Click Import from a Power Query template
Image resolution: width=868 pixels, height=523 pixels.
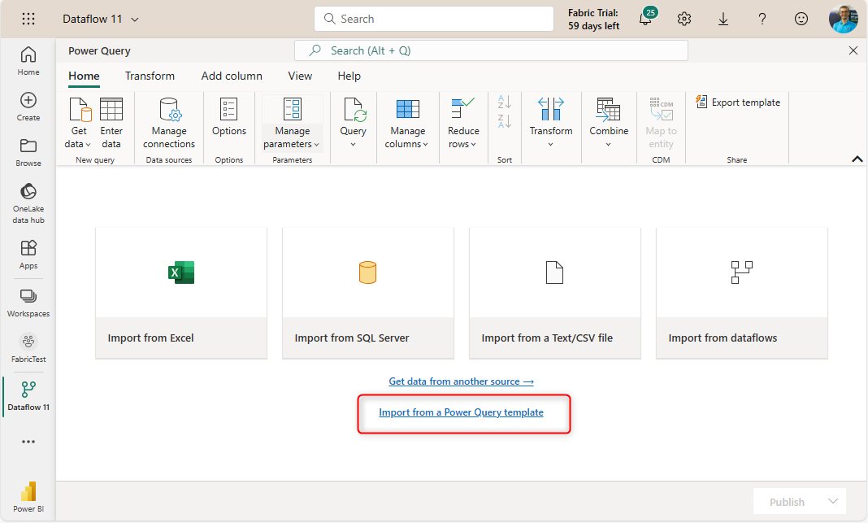[x=461, y=412]
